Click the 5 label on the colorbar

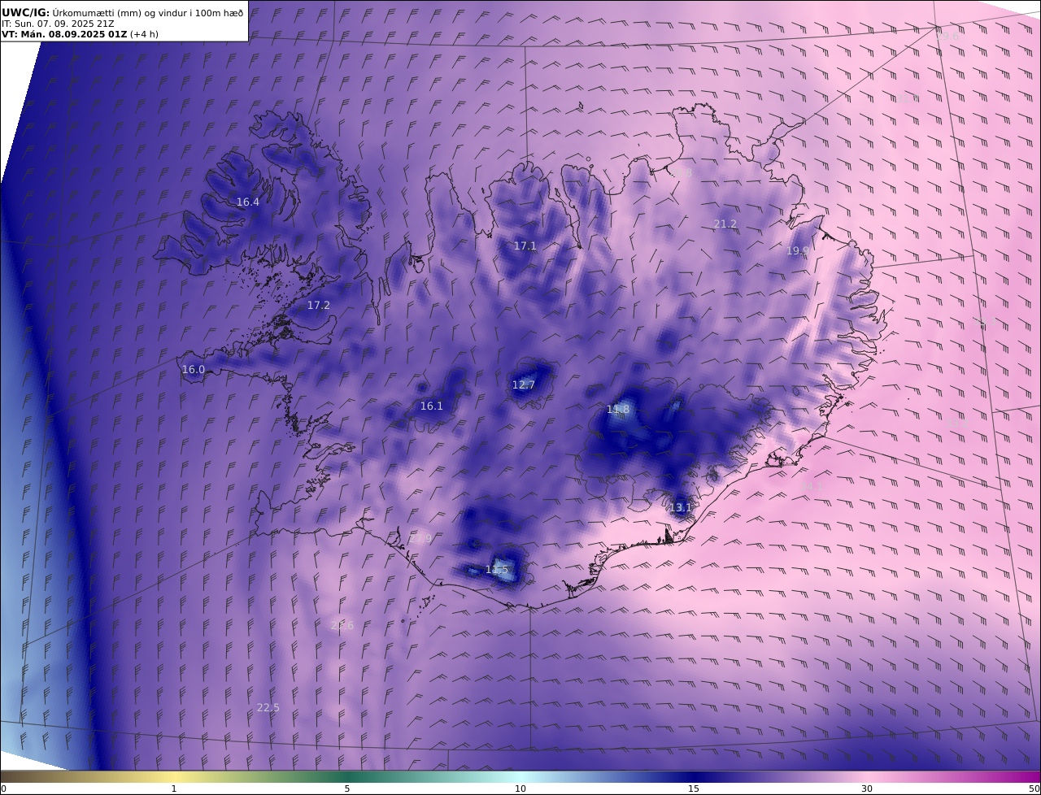347,788
